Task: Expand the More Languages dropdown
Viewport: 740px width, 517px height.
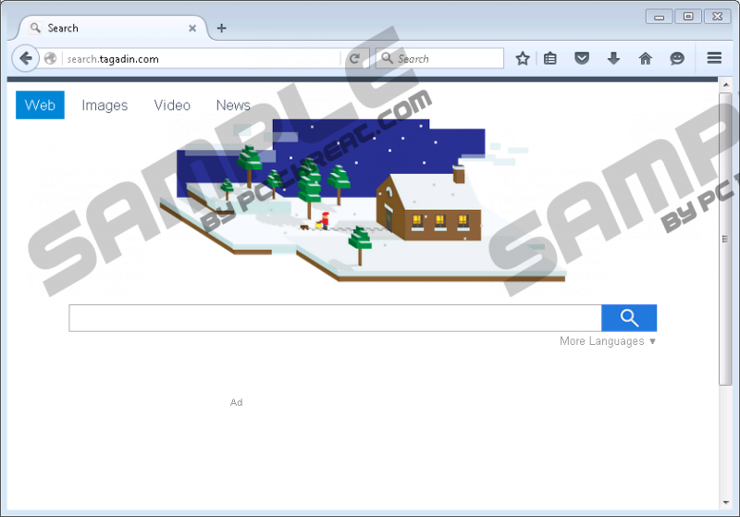Action: pyautogui.click(x=608, y=341)
